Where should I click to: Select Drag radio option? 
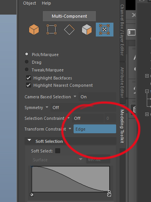(x=26, y=62)
